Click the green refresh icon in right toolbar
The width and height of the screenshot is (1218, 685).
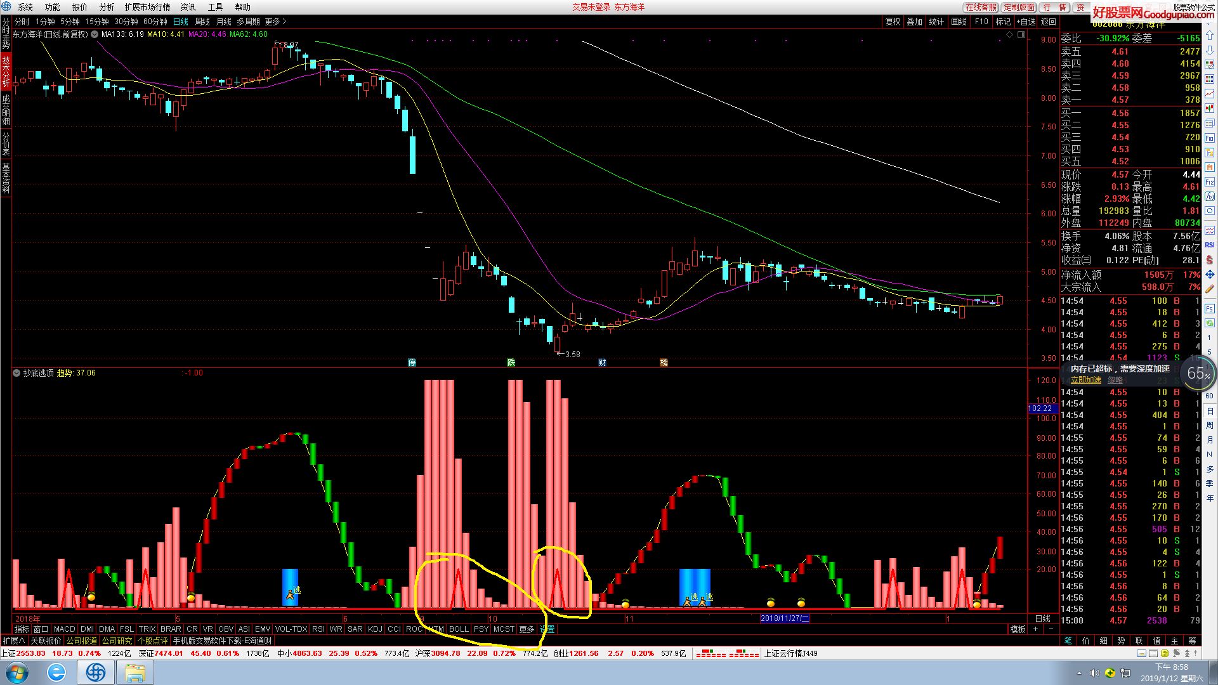(x=1210, y=323)
